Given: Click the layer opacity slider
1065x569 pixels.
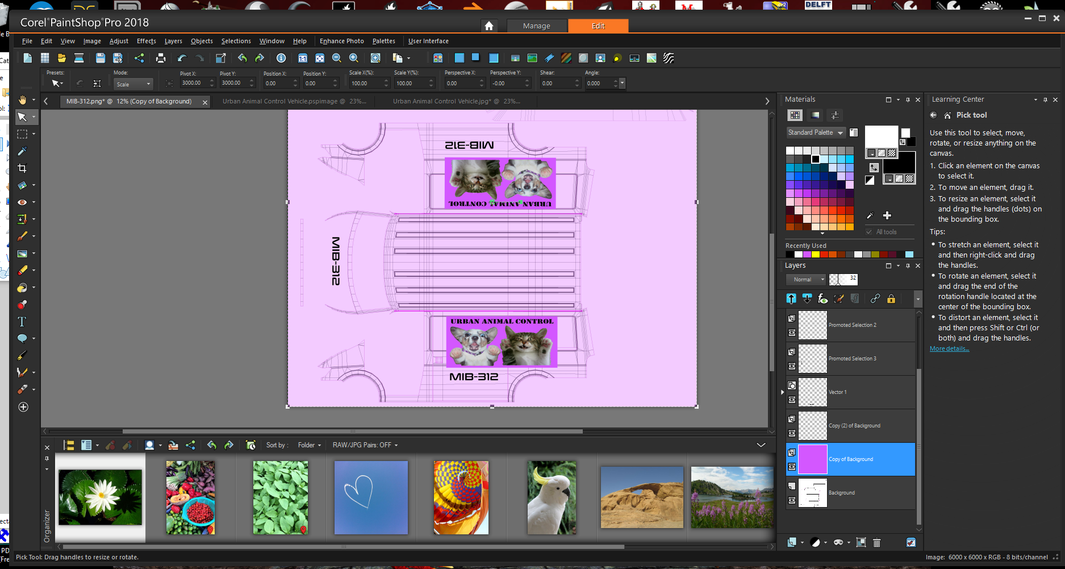Looking at the screenshot, I should 843,279.
